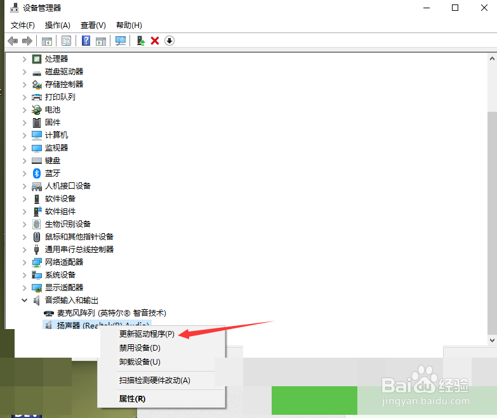Open the 帮助(H) menu

129,25
